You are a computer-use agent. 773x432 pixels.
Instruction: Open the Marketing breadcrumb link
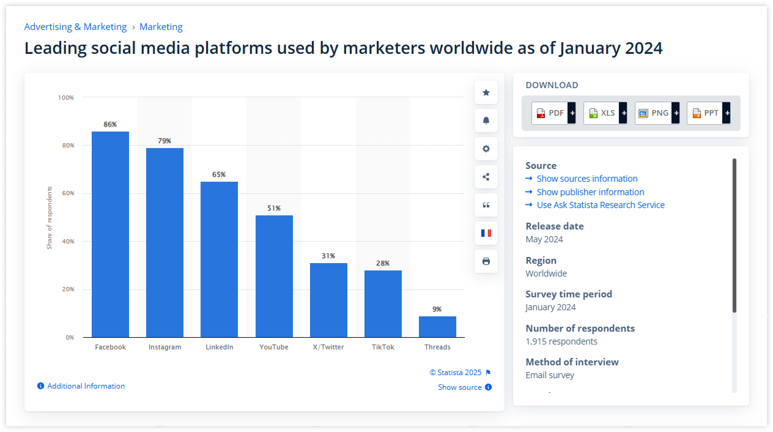161,27
